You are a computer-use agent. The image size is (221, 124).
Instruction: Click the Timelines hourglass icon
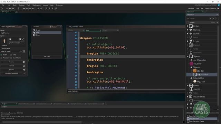191,53
